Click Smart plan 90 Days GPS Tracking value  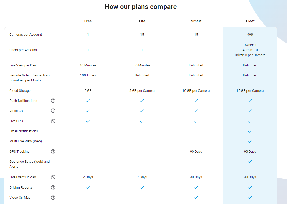point(196,152)
